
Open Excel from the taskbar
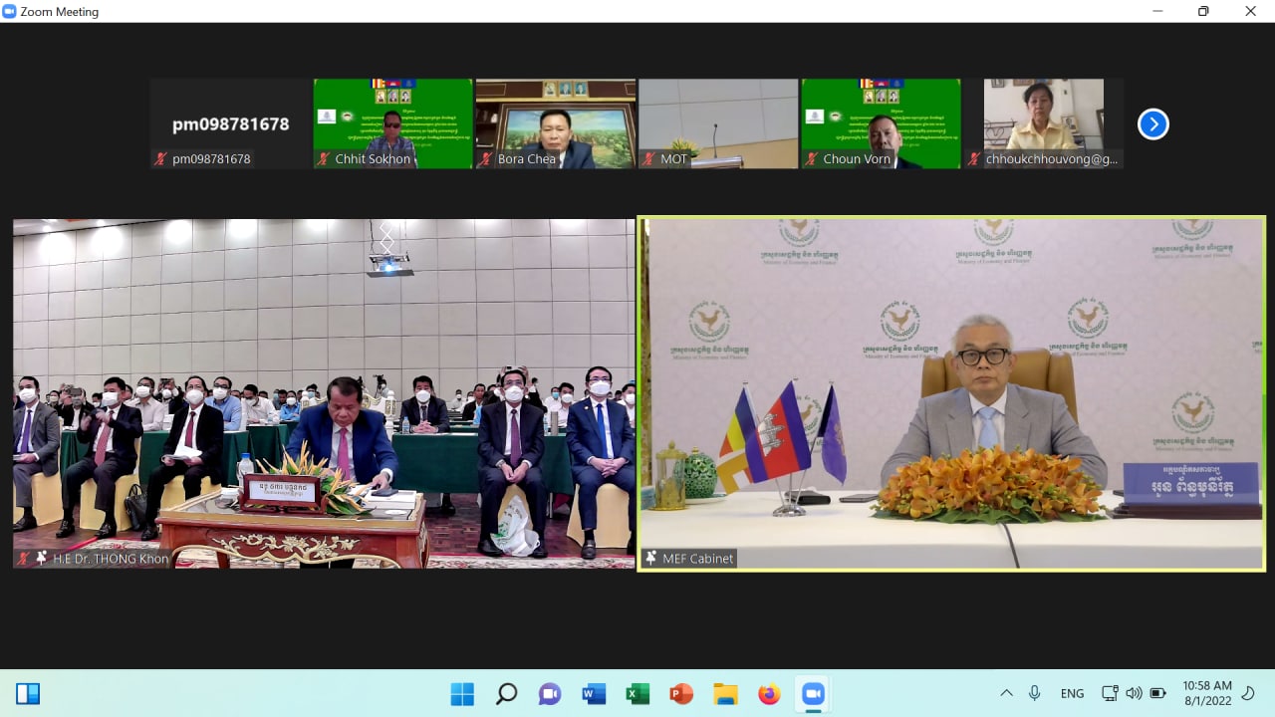[x=637, y=694]
